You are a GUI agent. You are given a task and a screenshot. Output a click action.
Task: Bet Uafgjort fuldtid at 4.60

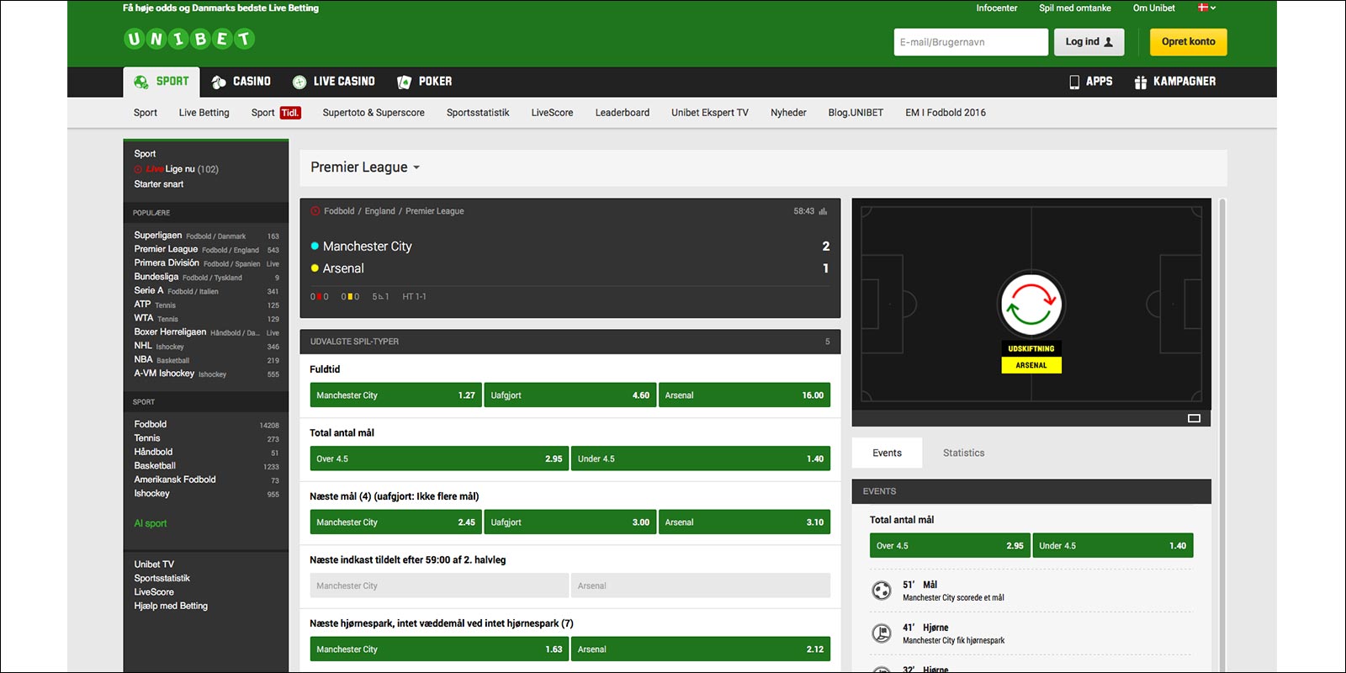click(x=570, y=395)
